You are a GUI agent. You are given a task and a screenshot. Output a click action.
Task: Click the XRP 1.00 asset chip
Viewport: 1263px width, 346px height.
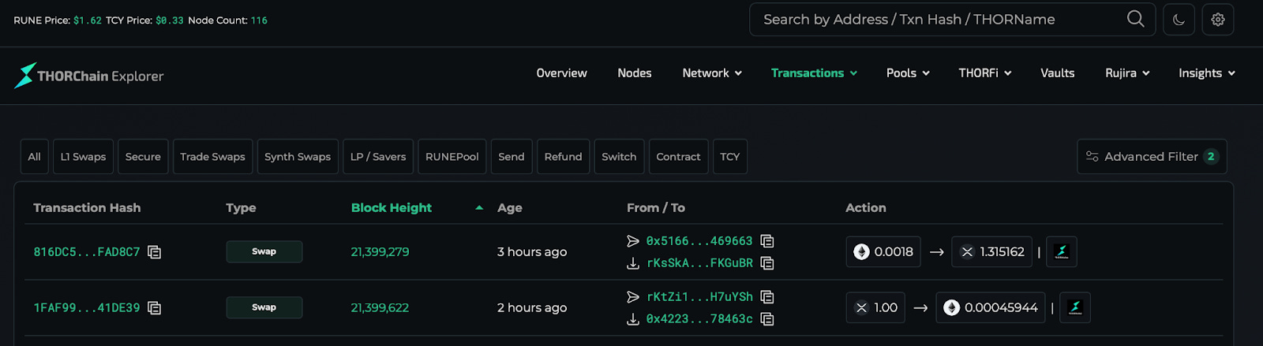tap(875, 308)
